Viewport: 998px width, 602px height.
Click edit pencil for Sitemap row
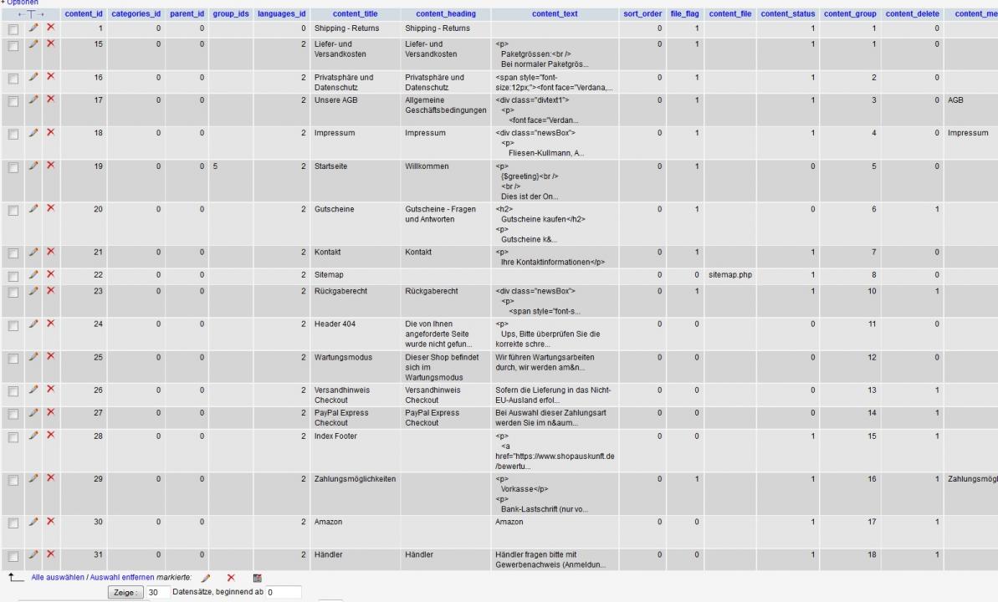coord(32,274)
